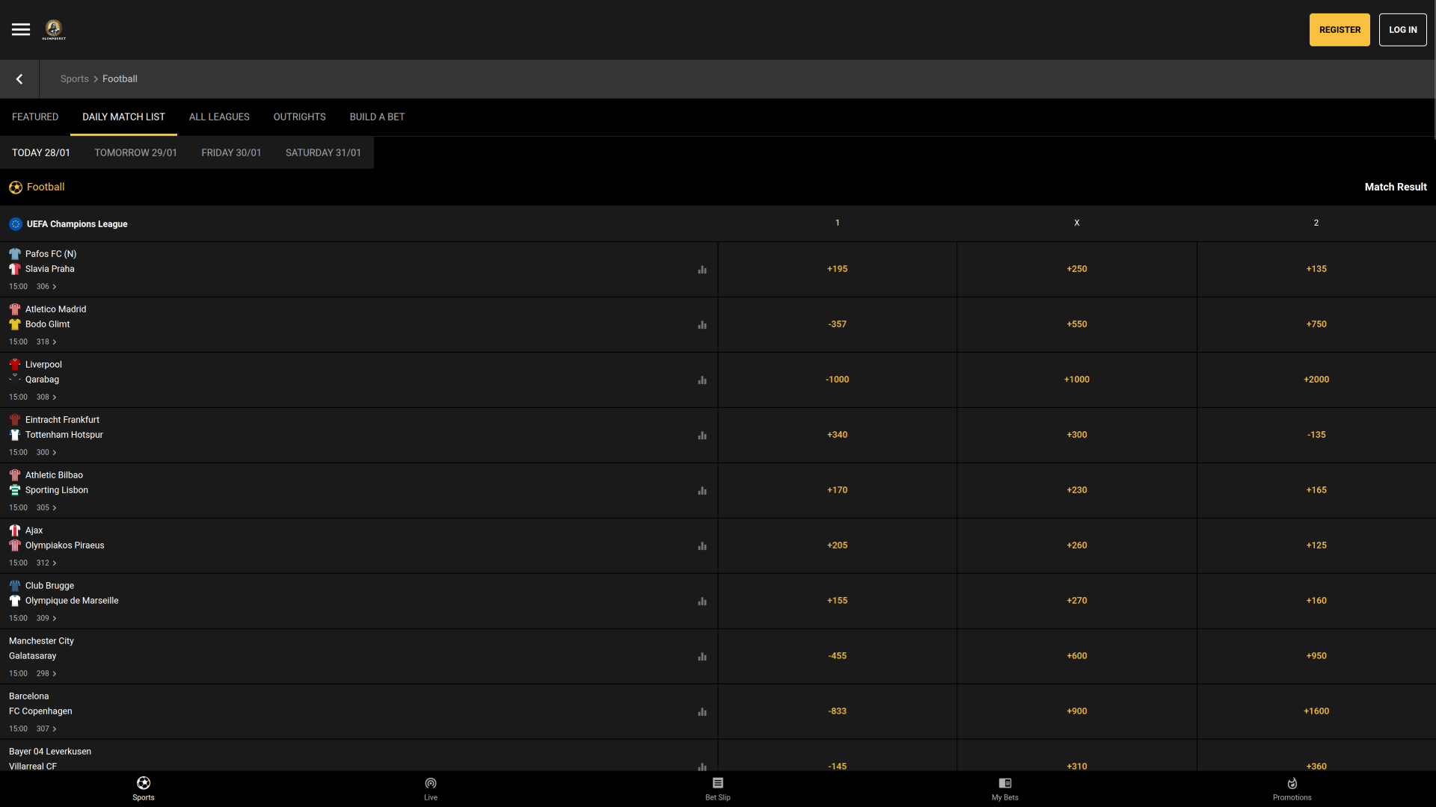Open stats icon for Ajax match
Viewport: 1436px width, 807px height.
[x=702, y=546]
